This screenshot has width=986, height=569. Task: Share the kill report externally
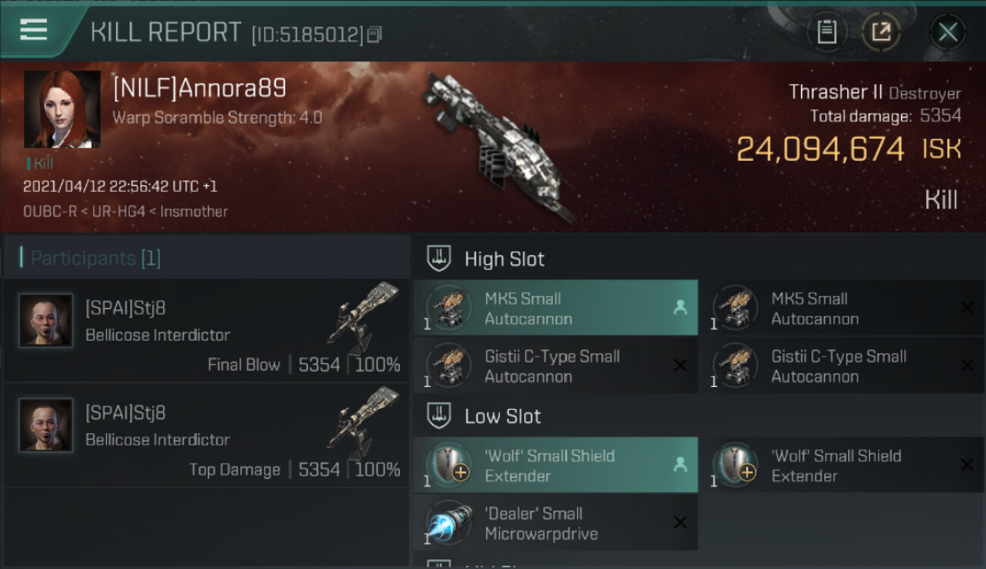coord(881,32)
